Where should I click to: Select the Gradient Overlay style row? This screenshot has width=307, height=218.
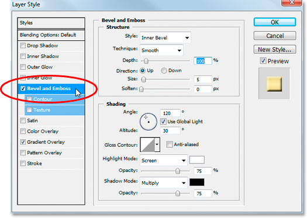pyautogui.click(x=51, y=142)
